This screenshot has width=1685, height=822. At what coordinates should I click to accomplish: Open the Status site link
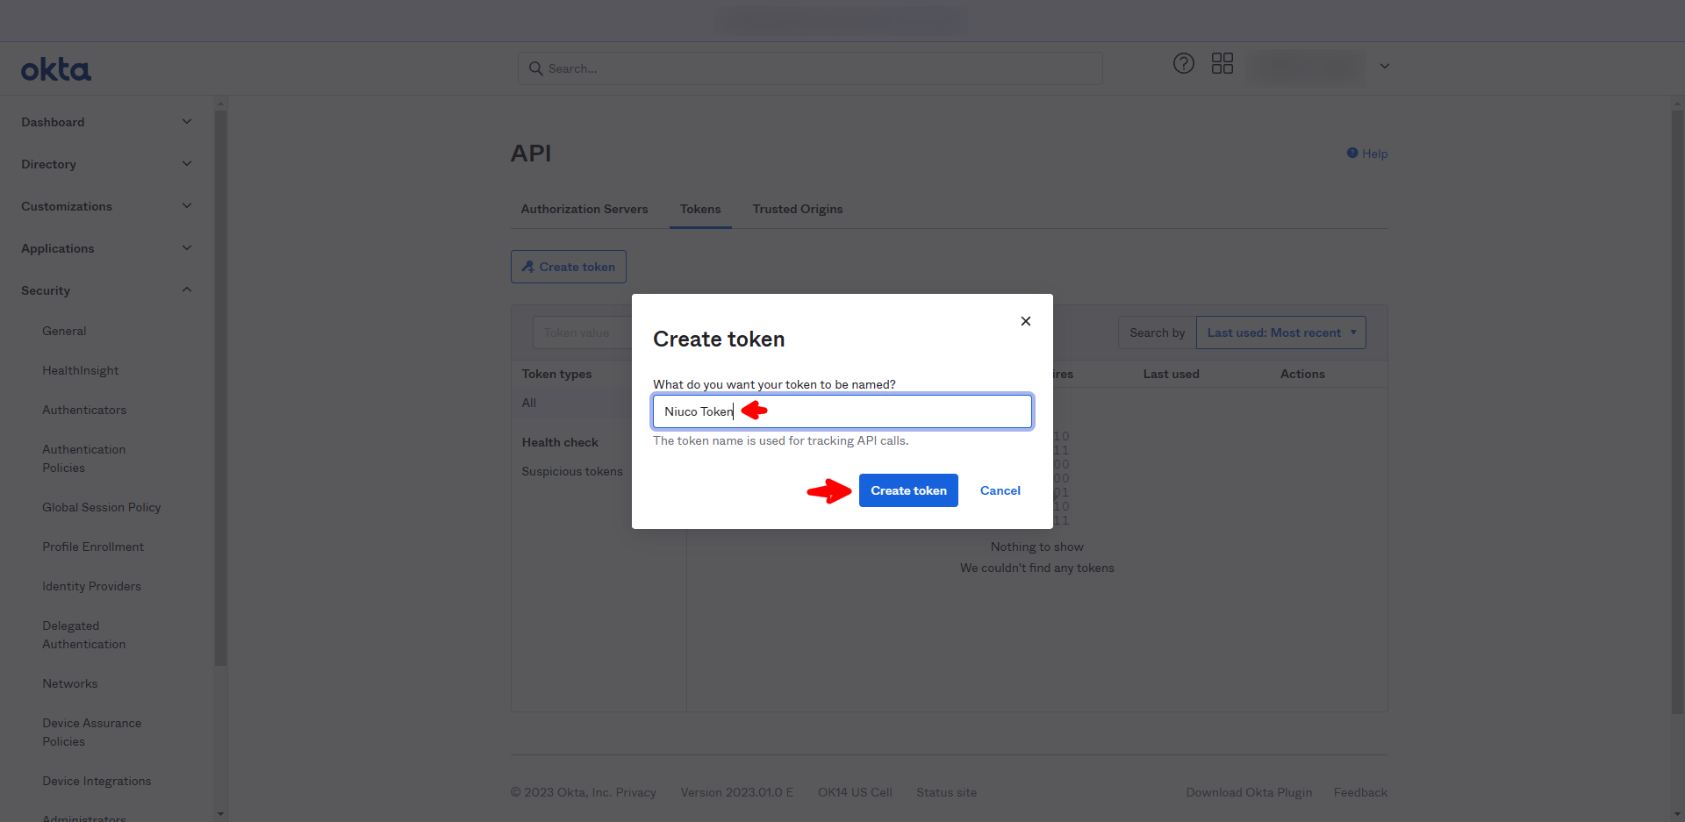[x=947, y=792]
